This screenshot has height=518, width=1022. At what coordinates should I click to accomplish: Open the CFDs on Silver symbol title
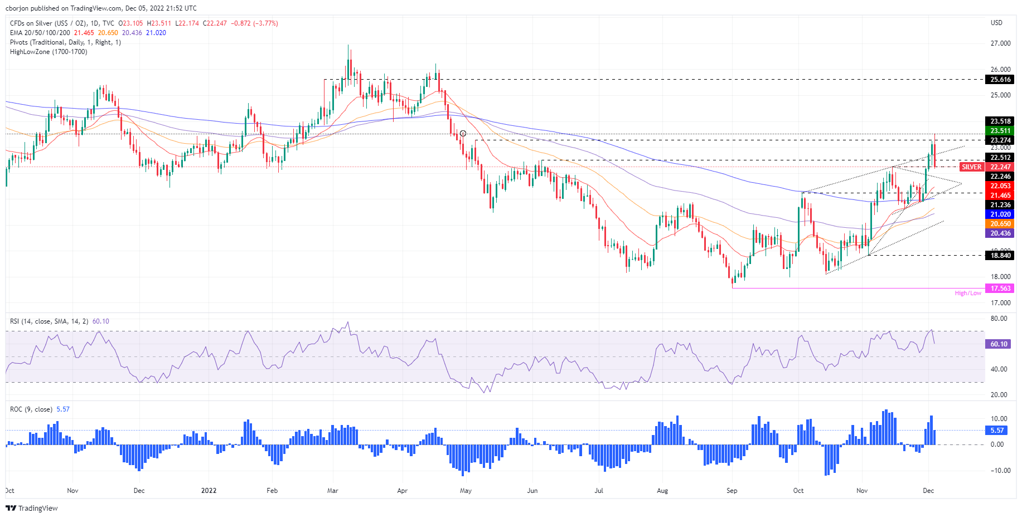pos(61,23)
